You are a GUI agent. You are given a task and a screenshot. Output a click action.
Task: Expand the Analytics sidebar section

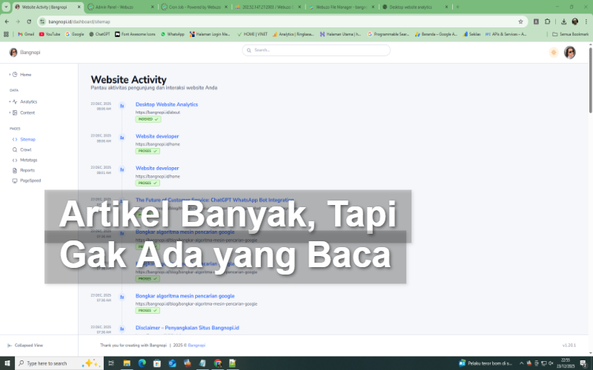pos(10,102)
